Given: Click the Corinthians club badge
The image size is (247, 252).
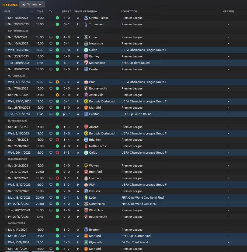Looking at the screenshot, I should click(x=86, y=204).
